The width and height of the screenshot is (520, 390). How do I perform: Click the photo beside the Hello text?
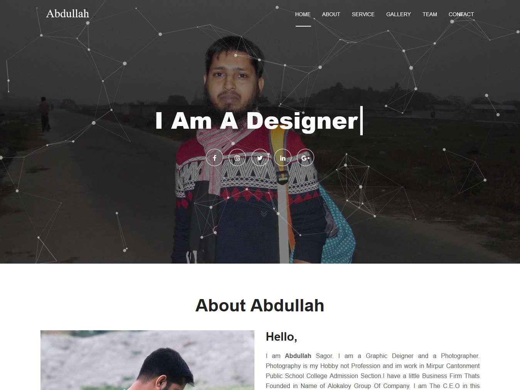[x=147, y=360]
